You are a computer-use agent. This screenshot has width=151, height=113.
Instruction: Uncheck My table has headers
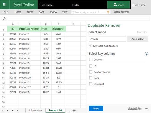91,46
